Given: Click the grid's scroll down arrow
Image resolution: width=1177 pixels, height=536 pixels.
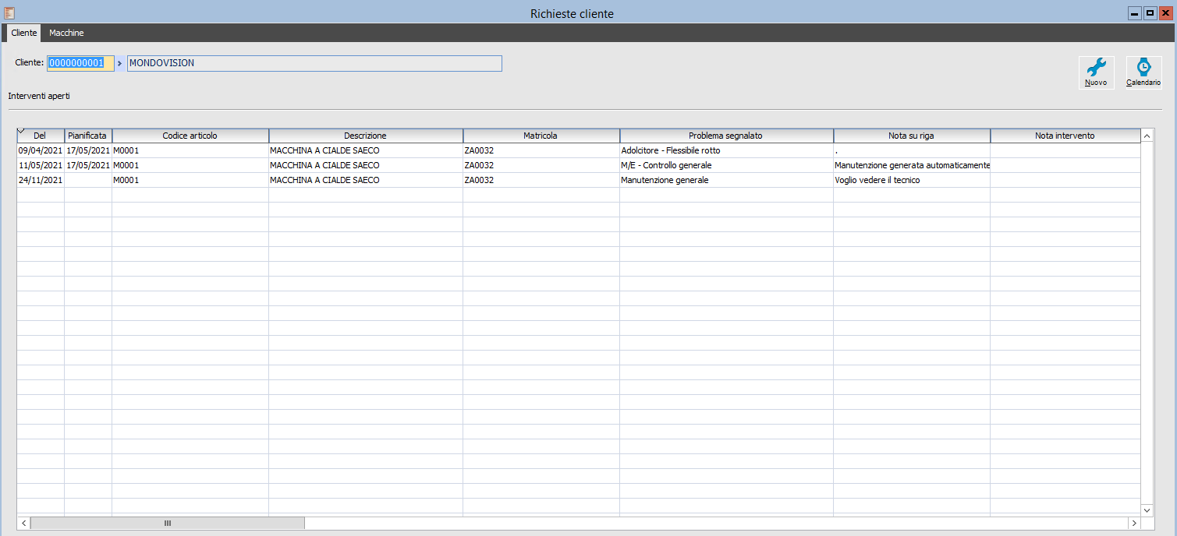Looking at the screenshot, I should (x=1147, y=510).
